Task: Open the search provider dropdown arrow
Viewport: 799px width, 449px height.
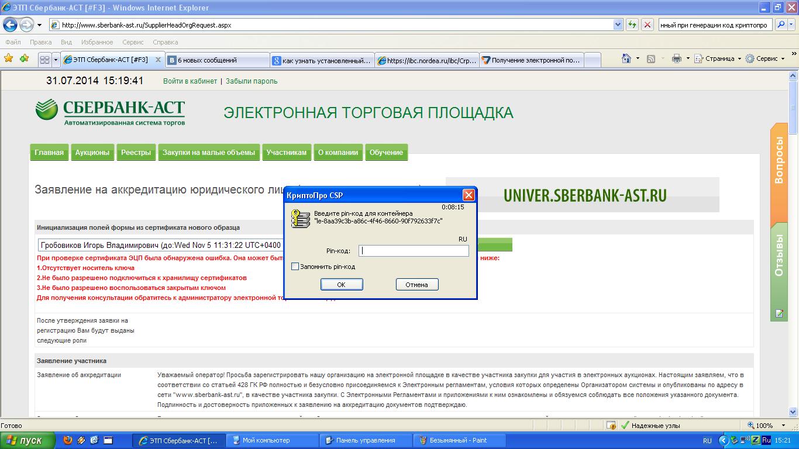Action: [791, 25]
